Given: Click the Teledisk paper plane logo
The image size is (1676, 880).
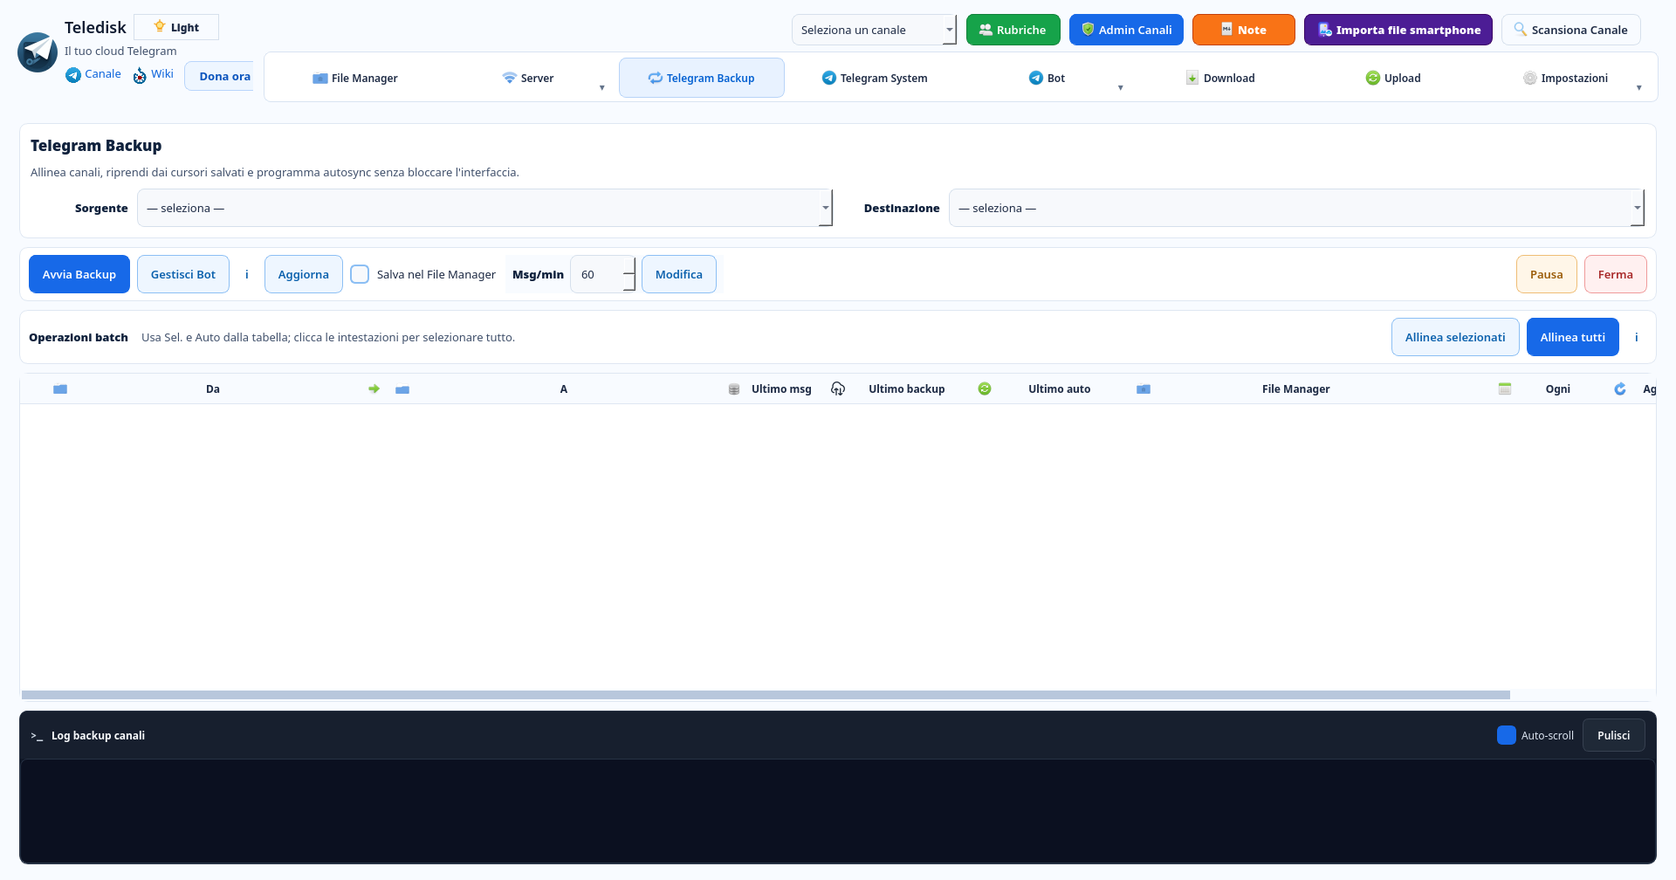Looking at the screenshot, I should (x=38, y=52).
